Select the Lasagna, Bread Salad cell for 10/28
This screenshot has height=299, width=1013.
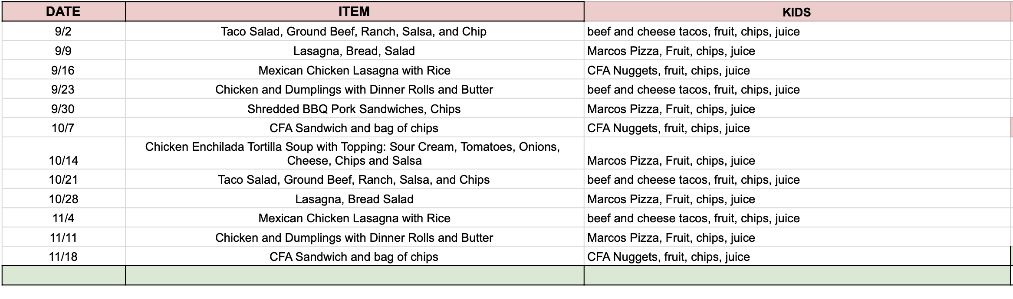[x=355, y=198]
